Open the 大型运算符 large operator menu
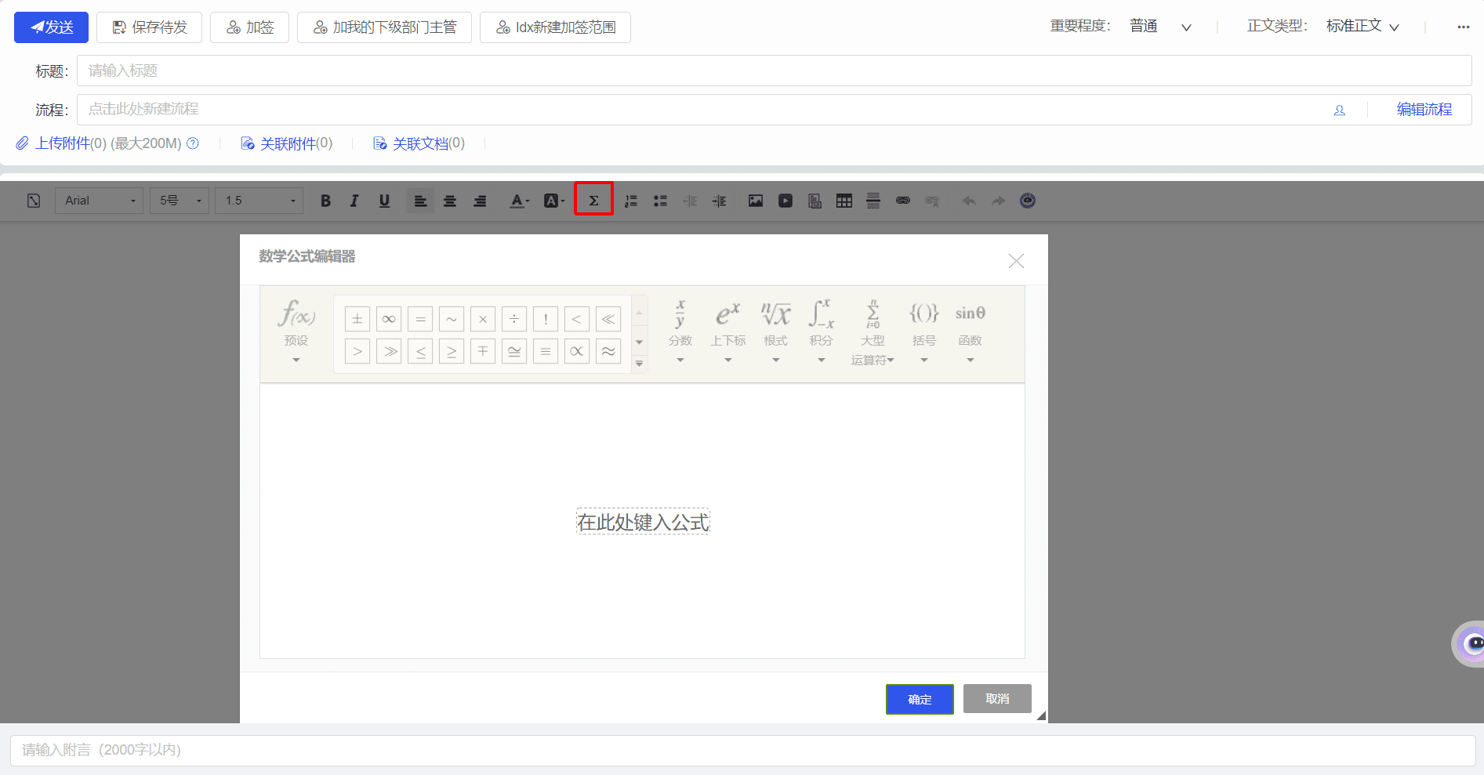This screenshot has width=1484, height=775. coord(873,331)
